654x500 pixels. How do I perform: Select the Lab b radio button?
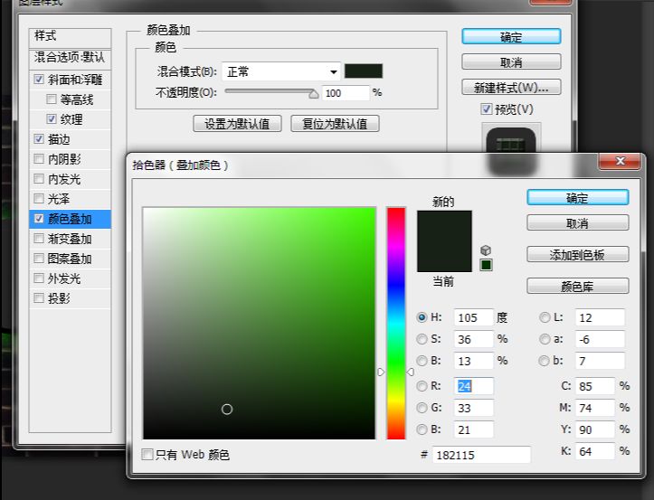545,361
